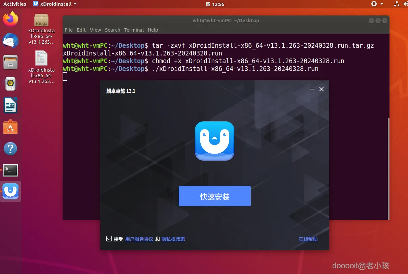Open the Files manager dock icon
408x274 pixels.
pos(10,62)
